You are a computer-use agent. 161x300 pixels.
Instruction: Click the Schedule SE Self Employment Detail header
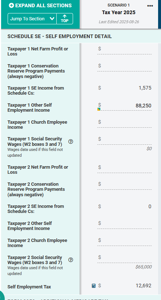pos(59,36)
